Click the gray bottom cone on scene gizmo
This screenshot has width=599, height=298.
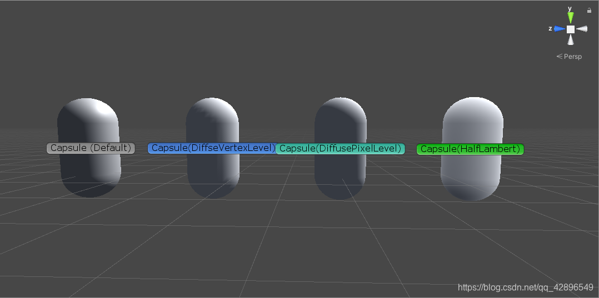pos(570,40)
